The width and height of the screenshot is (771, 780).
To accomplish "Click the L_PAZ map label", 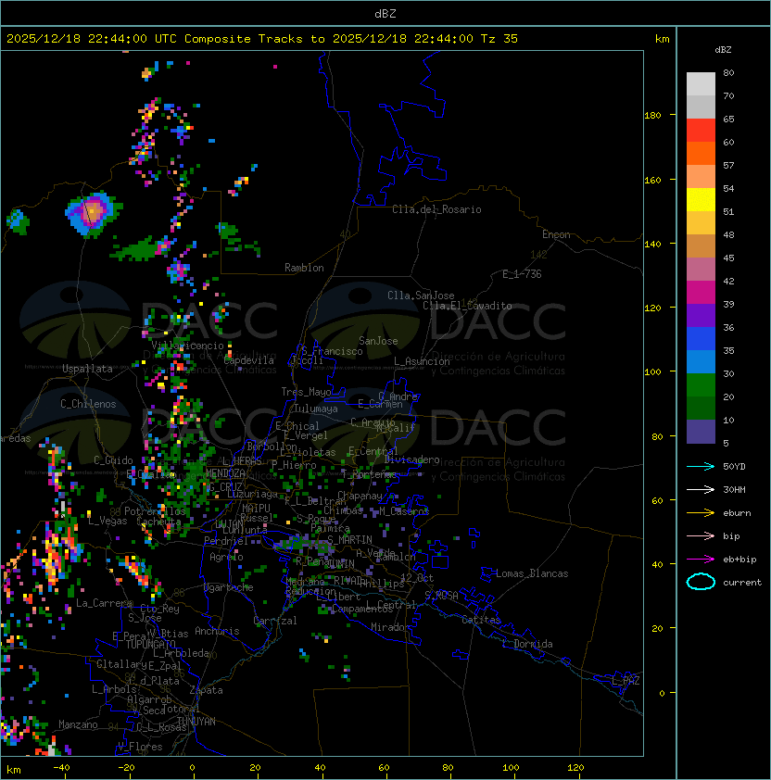I will [626, 681].
